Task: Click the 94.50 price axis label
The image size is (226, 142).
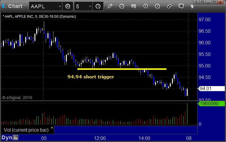Action: (x=205, y=78)
